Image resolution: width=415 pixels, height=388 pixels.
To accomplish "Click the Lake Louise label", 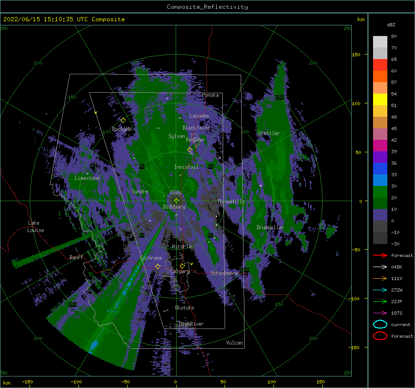I will (36, 227).
